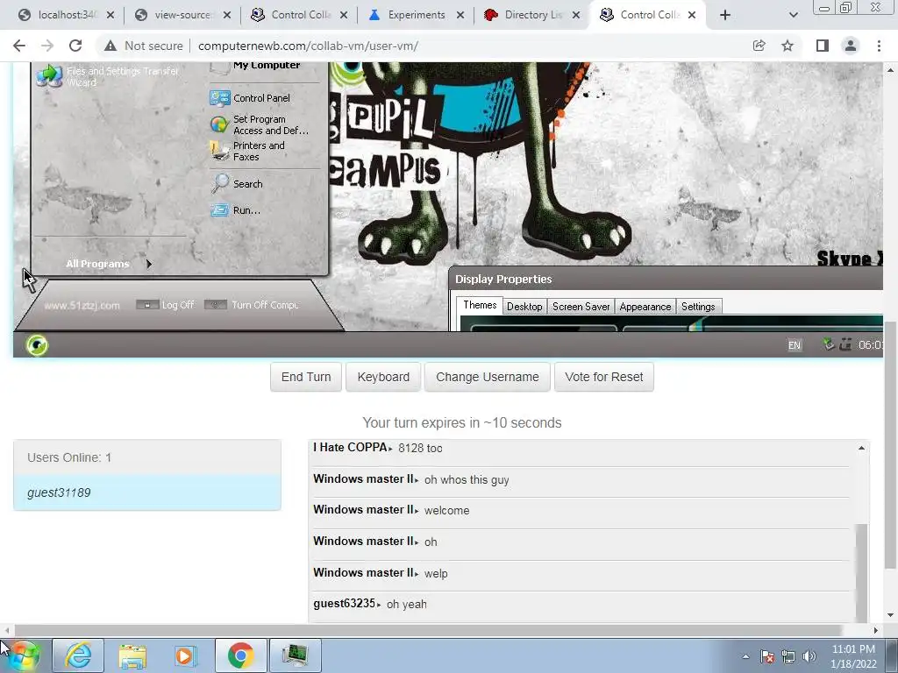
Task: Show hidden tray icons arrow
Action: [x=745, y=656]
